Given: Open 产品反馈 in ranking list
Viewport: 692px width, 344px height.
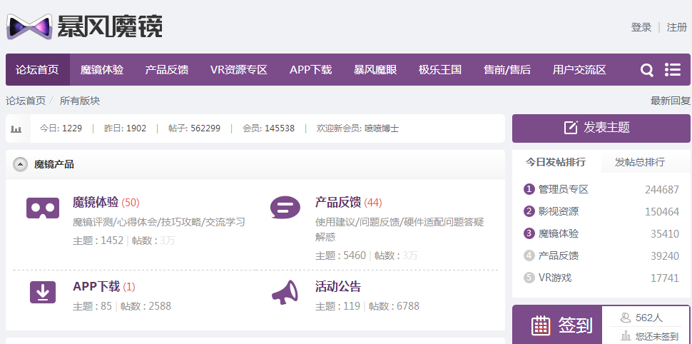Looking at the screenshot, I should coord(559,256).
